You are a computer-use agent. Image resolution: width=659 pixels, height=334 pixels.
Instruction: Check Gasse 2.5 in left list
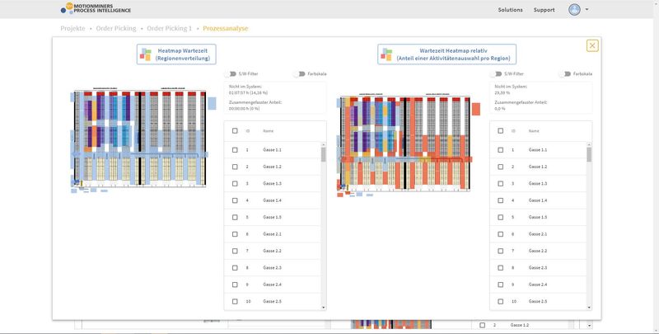(235, 301)
